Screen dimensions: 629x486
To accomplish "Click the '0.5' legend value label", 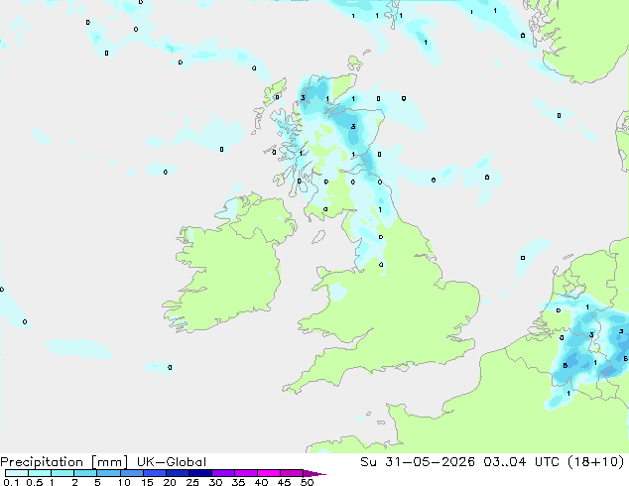I will (x=35, y=482).
